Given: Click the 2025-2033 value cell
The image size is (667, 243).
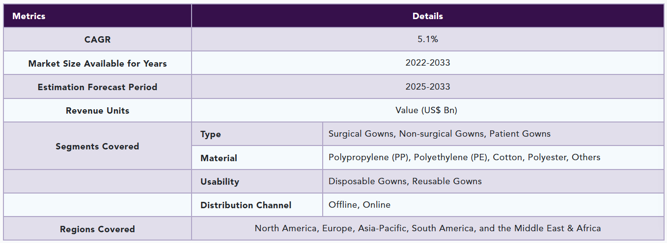Looking at the screenshot, I should click(x=427, y=87).
